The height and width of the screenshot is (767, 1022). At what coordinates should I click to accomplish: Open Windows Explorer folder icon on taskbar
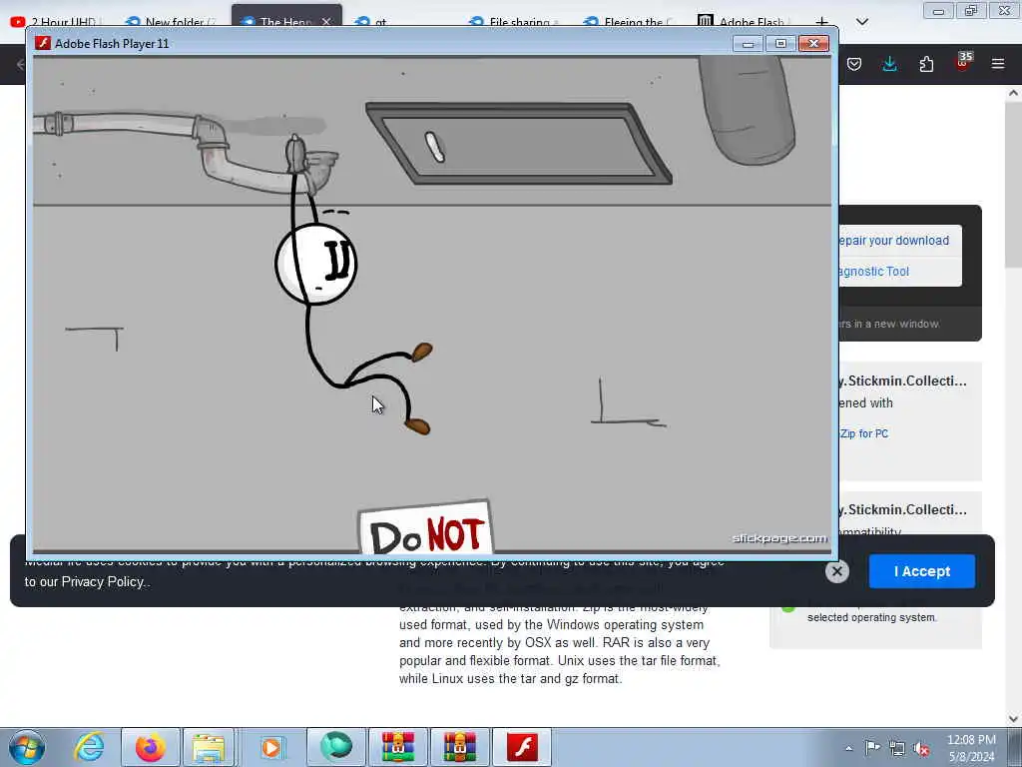coord(209,747)
